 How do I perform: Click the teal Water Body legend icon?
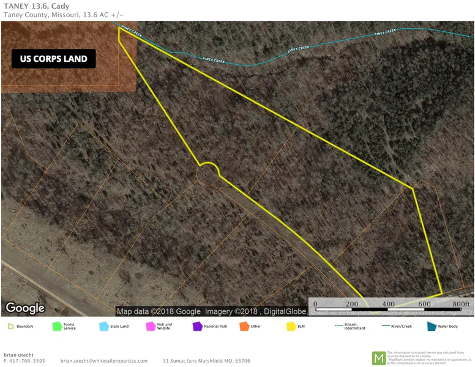[x=432, y=327]
